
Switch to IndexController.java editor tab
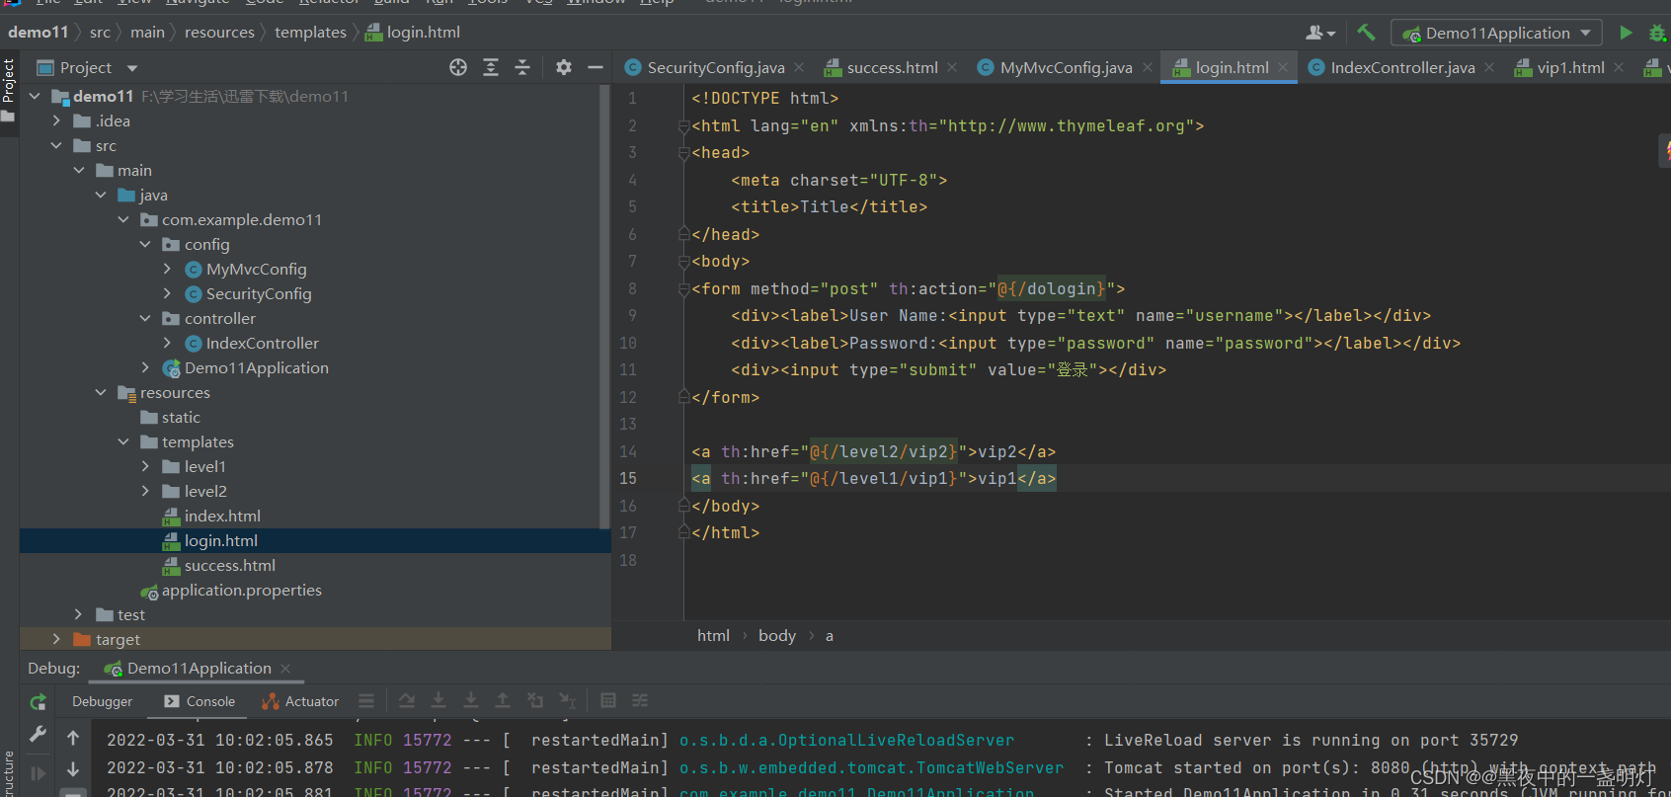click(1402, 67)
